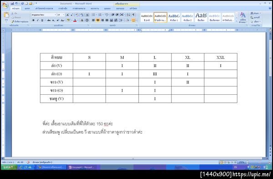Undo the last action
This screenshot has width=273, height=179.
tap(16, 4)
